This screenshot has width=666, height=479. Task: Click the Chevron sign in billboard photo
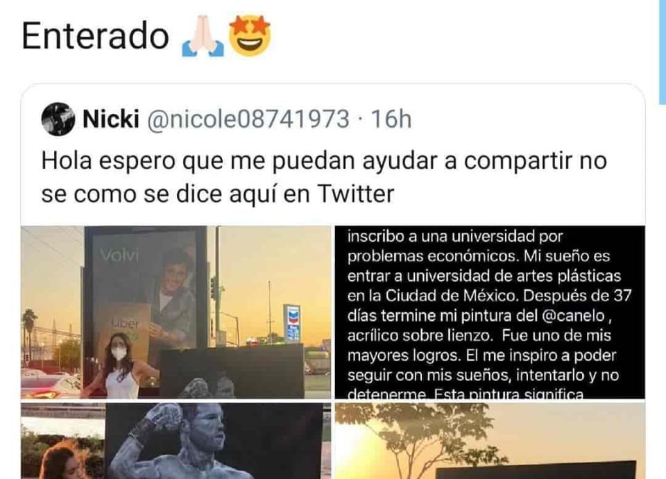click(291, 323)
